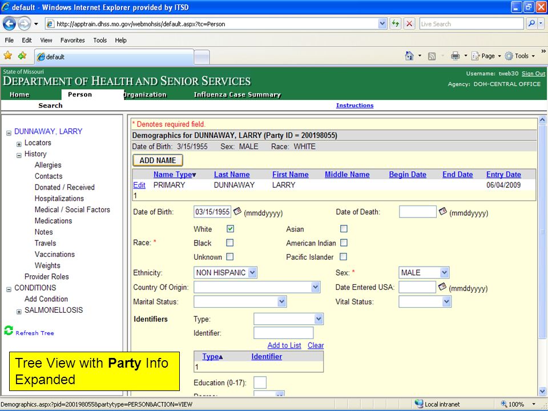Collapse the History tree node
The height and width of the screenshot is (411, 548).
(x=19, y=155)
